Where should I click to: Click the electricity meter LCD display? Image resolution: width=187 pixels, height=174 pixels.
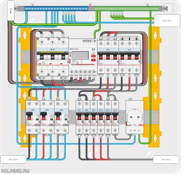click(x=80, y=56)
